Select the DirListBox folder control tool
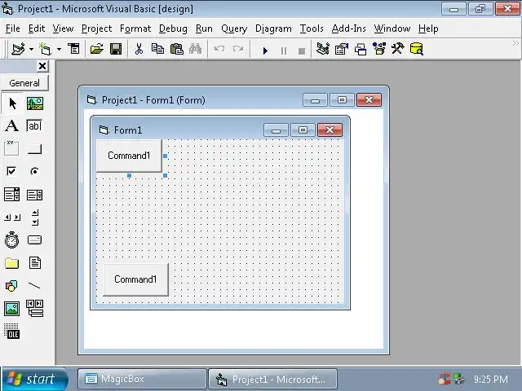The image size is (522, 391). pos(11,263)
